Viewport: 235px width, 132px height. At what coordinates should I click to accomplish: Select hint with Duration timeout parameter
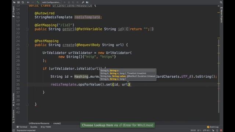point(128,76)
